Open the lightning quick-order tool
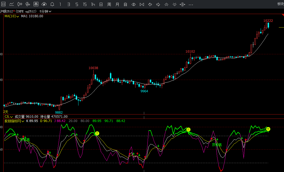 point(28,4)
